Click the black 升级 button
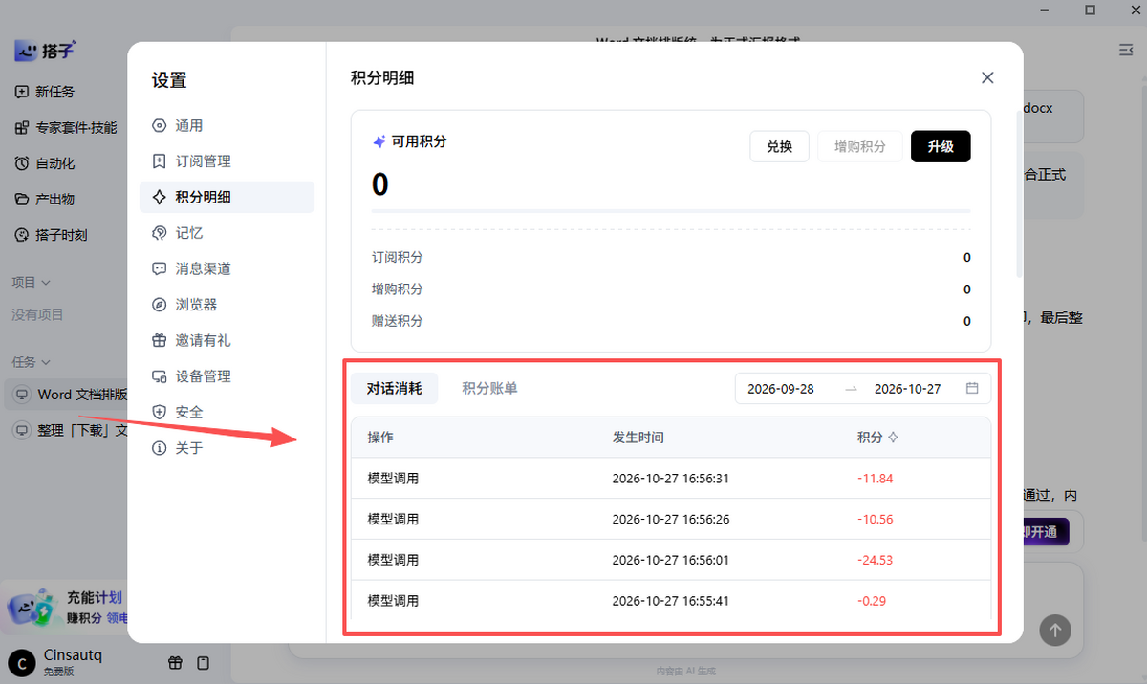The image size is (1147, 684). click(x=941, y=147)
